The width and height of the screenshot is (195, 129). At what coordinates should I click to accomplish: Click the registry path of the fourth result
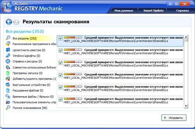click(x=116, y=78)
